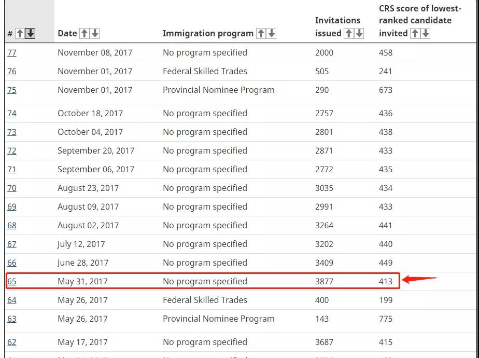Viewport: 479px width, 358px height.
Task: Sort draw number column descending
Action: pyautogui.click(x=31, y=34)
